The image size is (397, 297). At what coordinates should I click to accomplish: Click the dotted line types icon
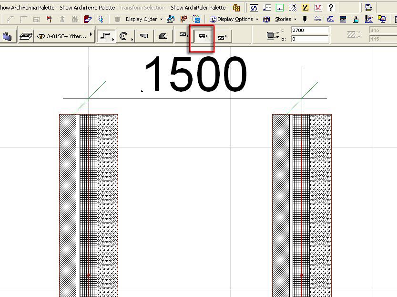click(x=317, y=19)
